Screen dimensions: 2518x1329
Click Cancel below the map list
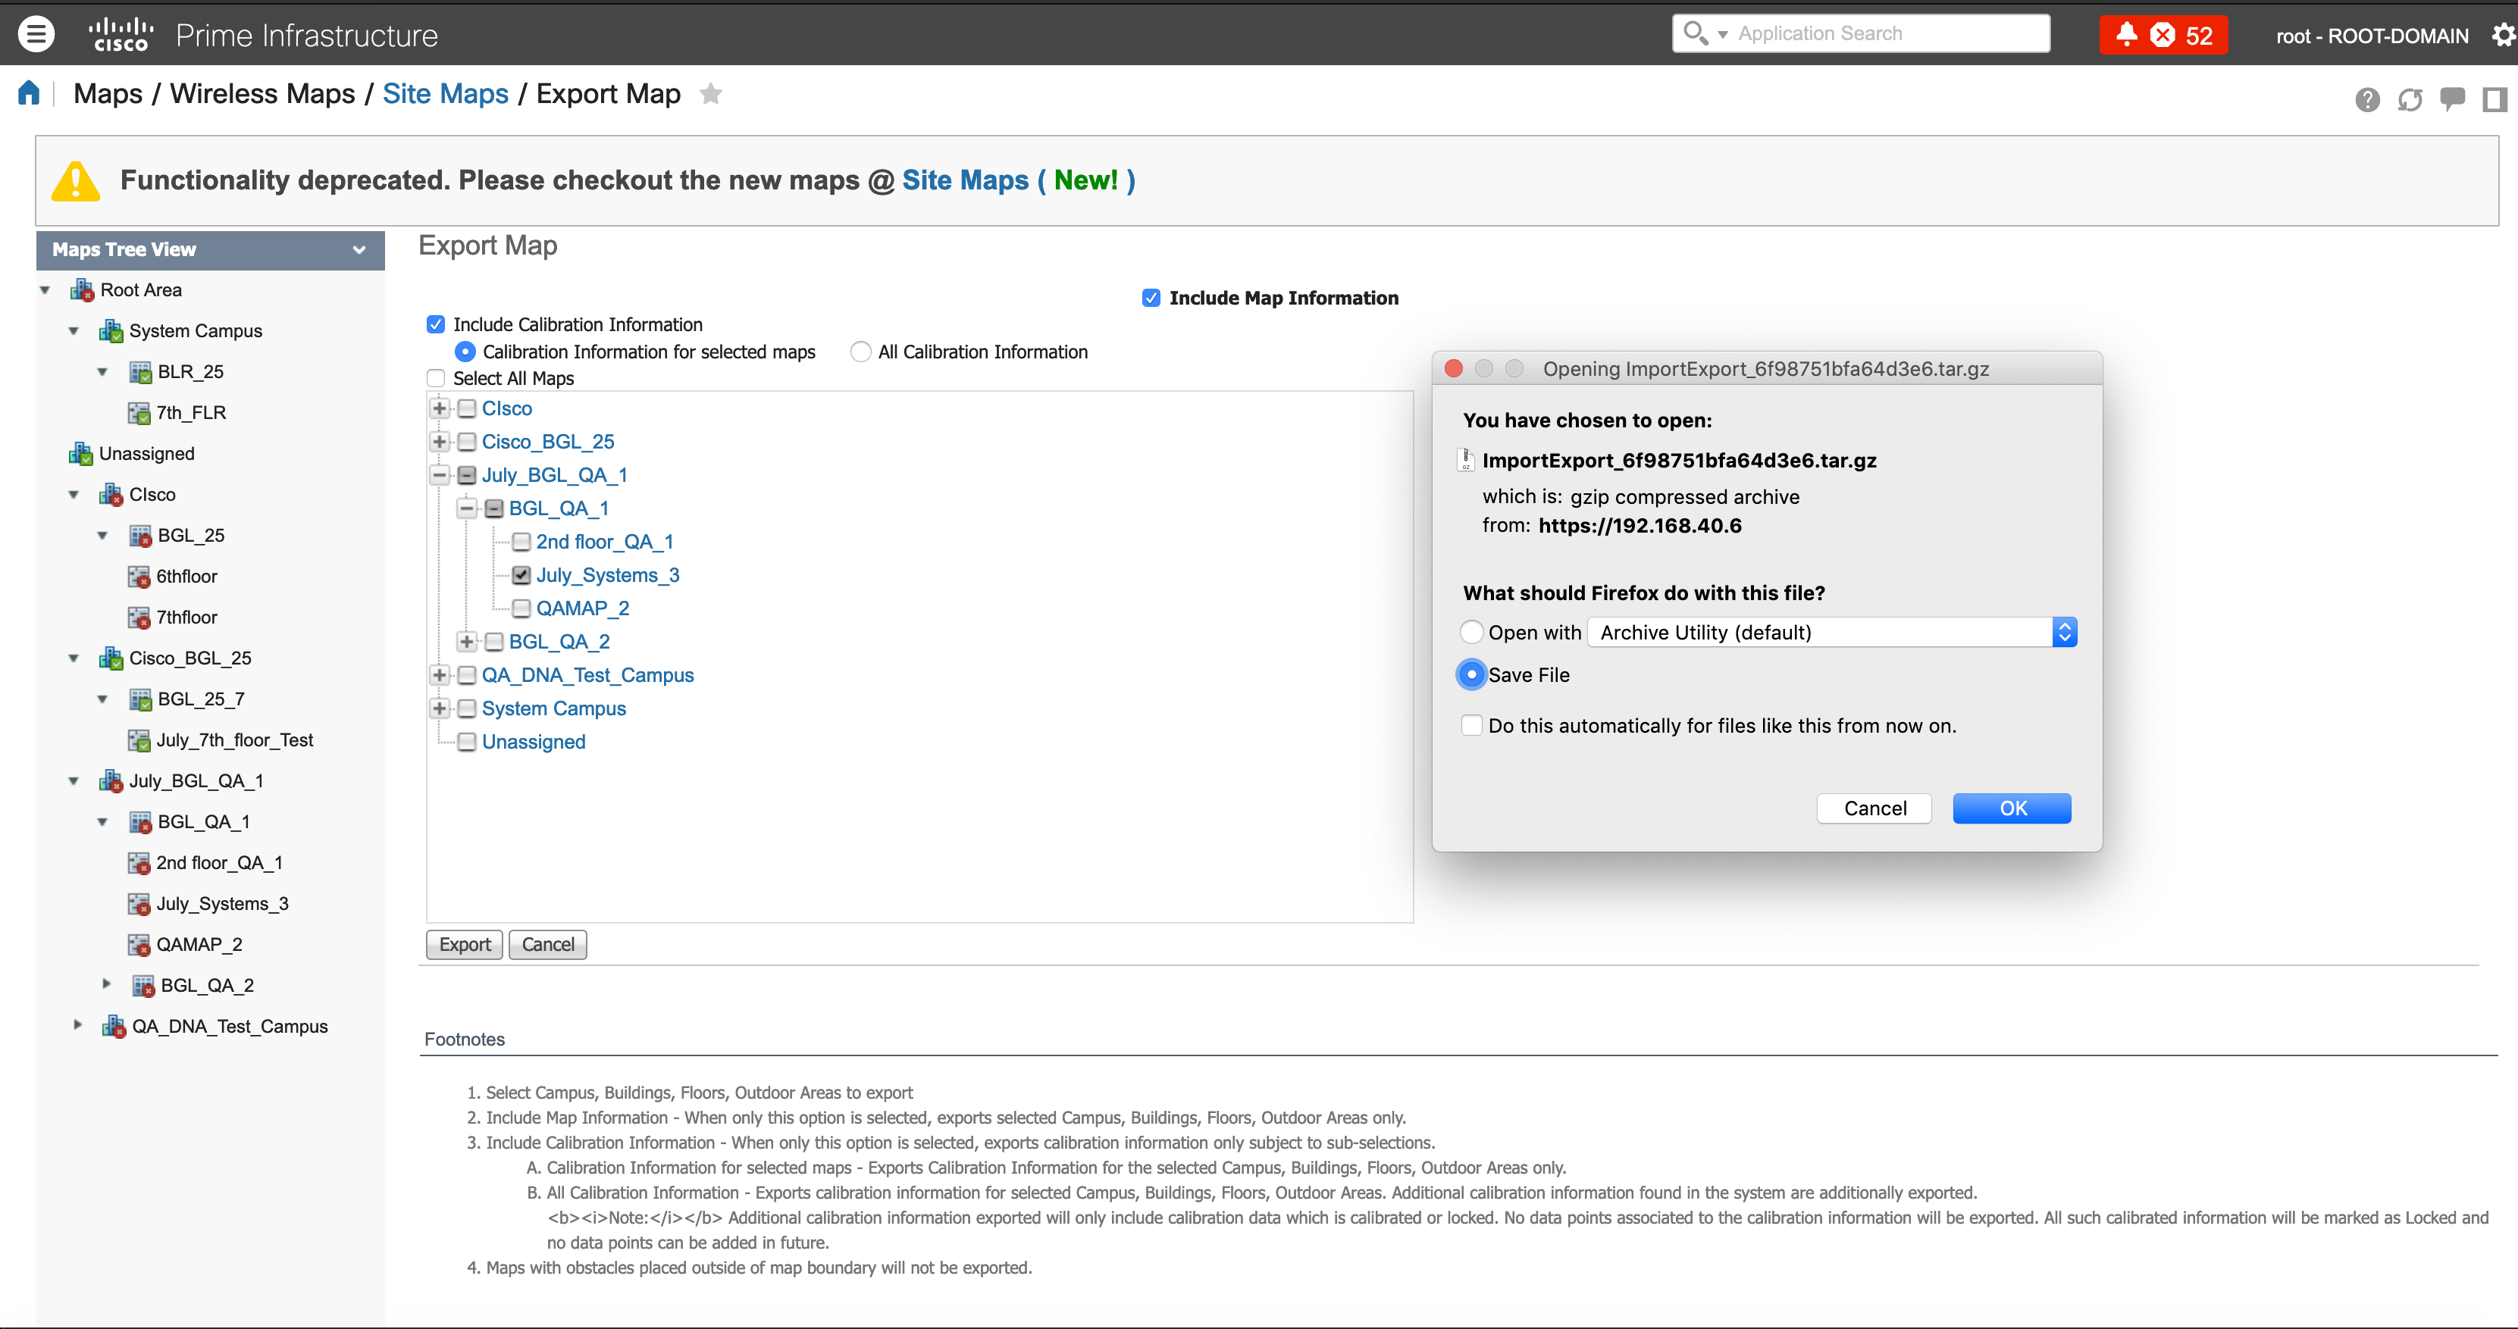pyautogui.click(x=547, y=945)
